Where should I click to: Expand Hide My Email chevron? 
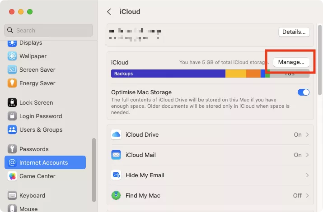click(x=308, y=175)
